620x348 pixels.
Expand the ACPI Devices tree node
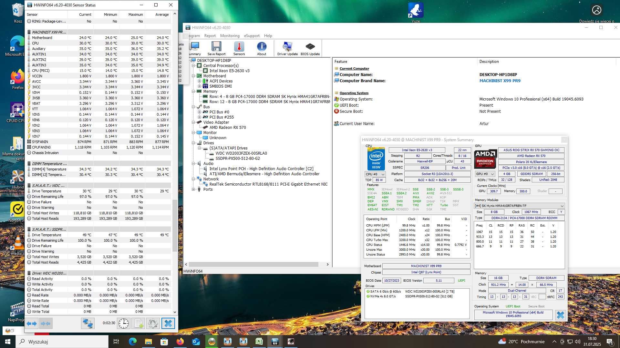pyautogui.click(x=200, y=81)
